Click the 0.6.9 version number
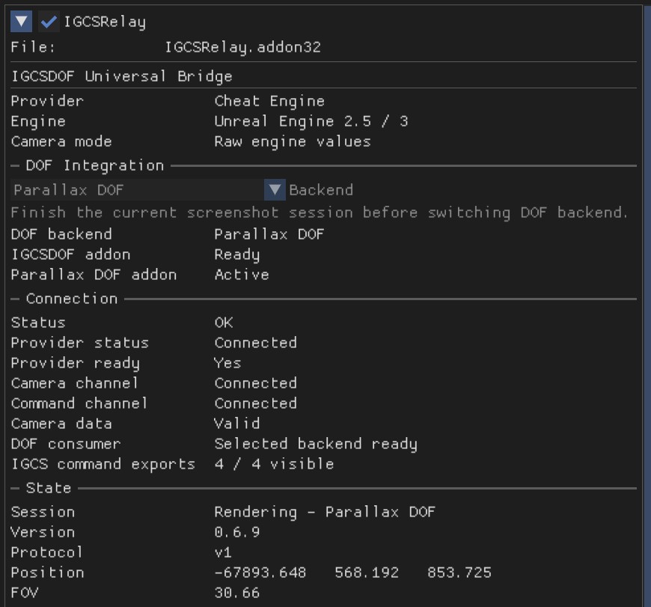This screenshot has height=607, width=651. click(x=237, y=532)
